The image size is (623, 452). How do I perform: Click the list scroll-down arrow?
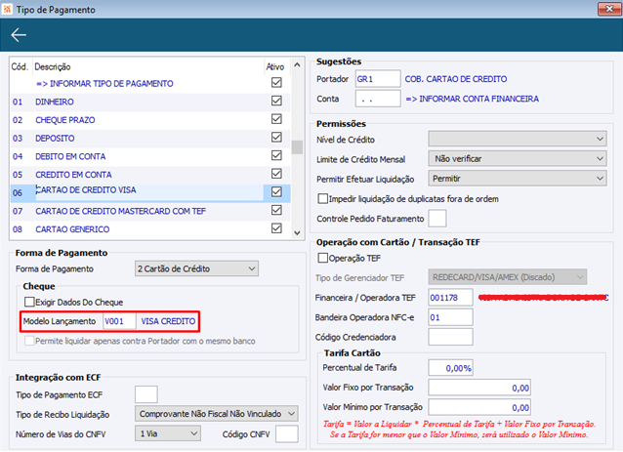[x=297, y=233]
